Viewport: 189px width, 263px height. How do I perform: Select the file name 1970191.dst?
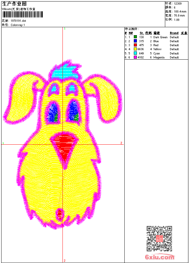[x=18, y=21]
